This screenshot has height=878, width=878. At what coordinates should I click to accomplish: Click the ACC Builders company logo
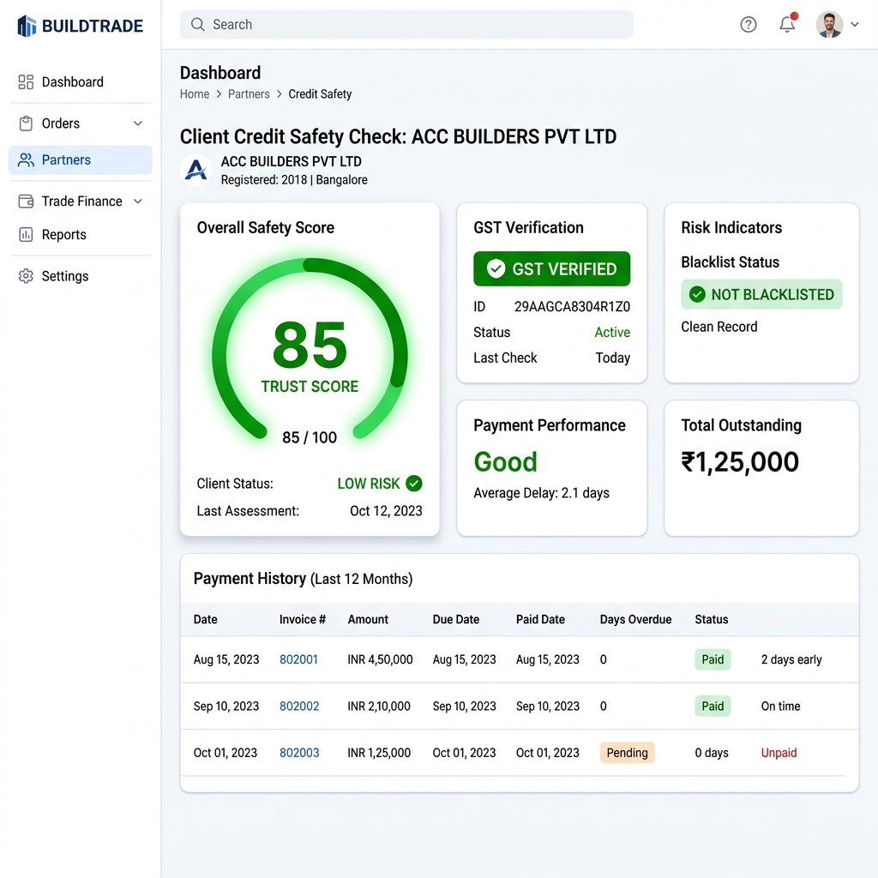(x=196, y=170)
